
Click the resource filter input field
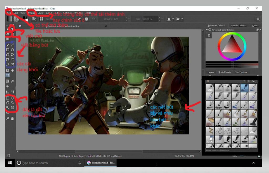point(232,150)
